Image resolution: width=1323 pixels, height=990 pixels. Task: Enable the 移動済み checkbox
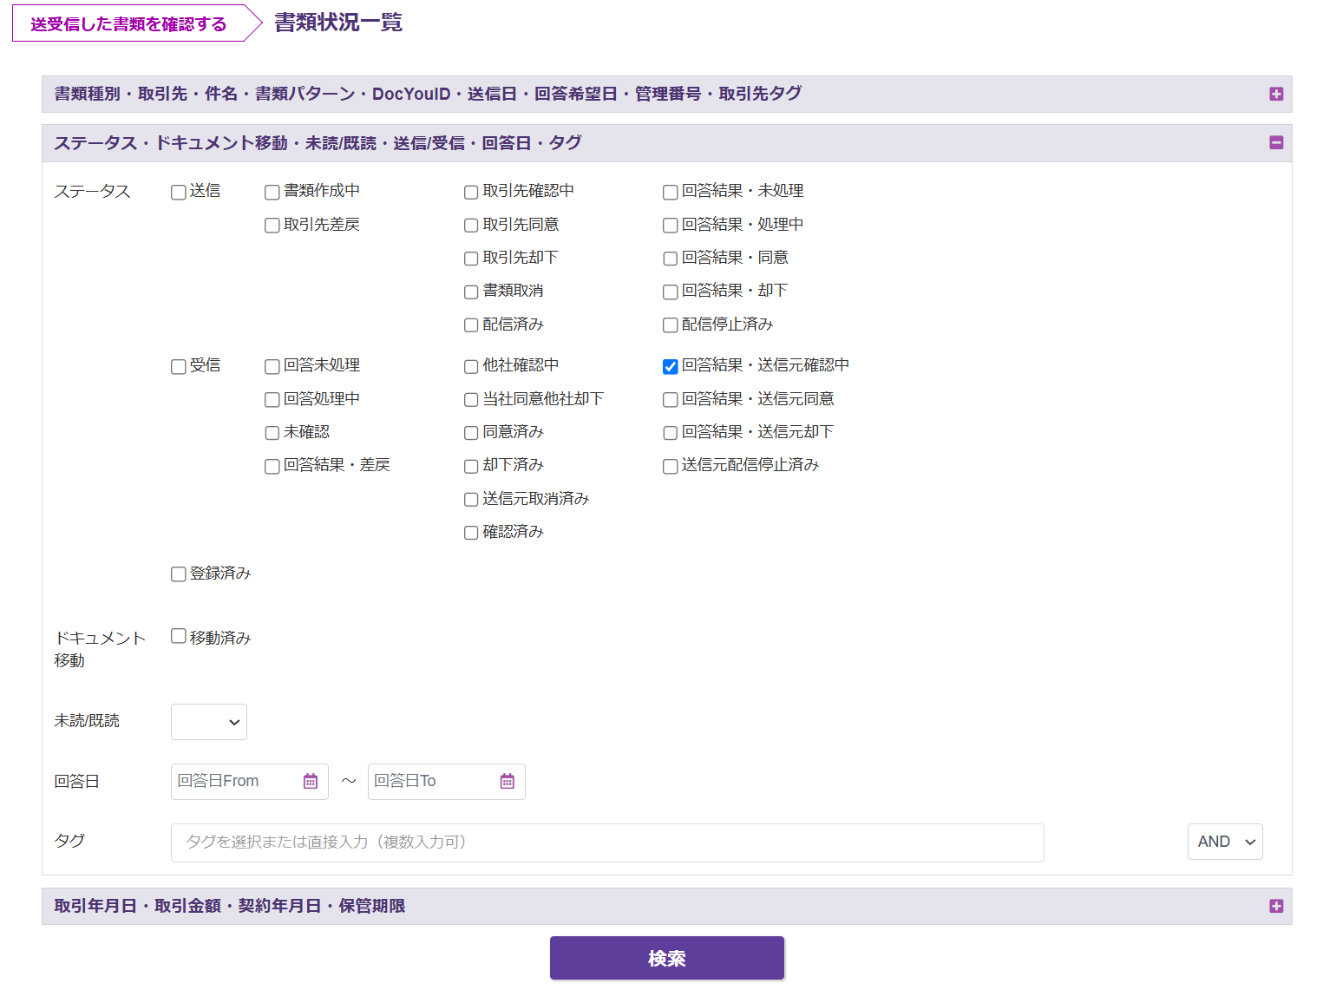pos(179,636)
